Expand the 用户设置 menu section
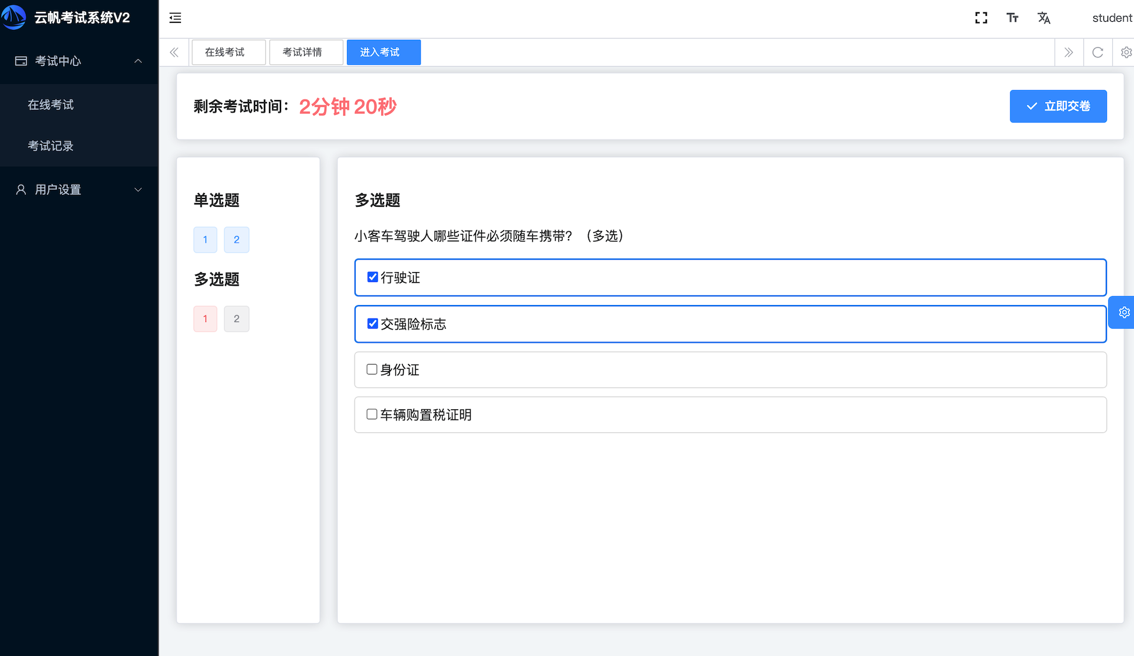This screenshot has height=656, width=1134. pos(138,190)
